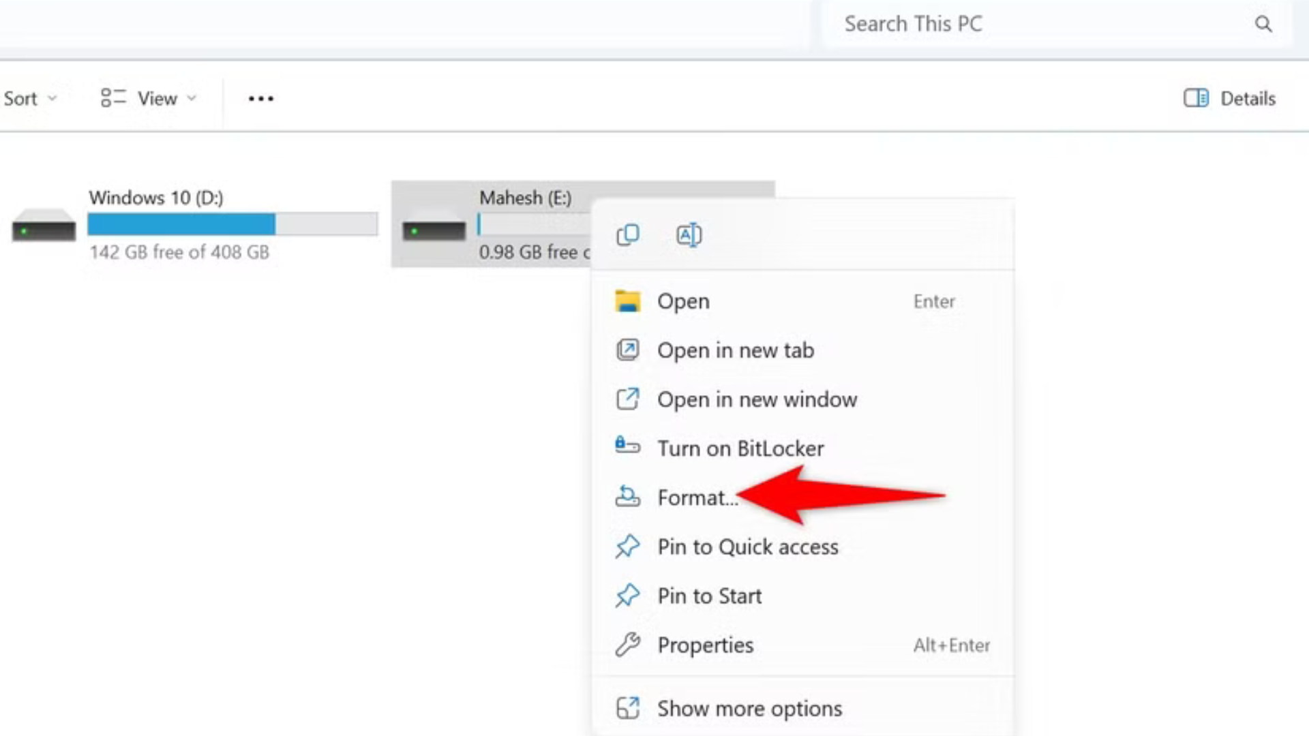Viewport: 1309px width, 736px height.
Task: Choose Open in new tab
Action: 802,350
